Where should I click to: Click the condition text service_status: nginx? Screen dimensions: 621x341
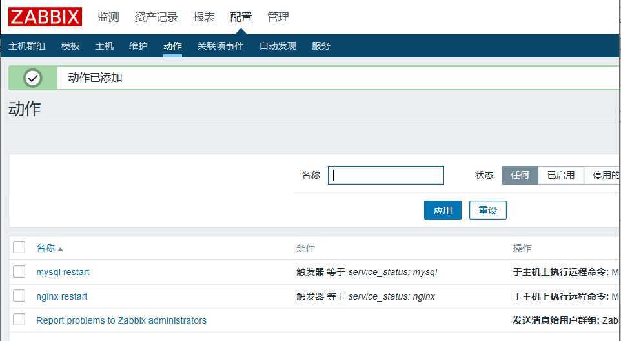392,296
